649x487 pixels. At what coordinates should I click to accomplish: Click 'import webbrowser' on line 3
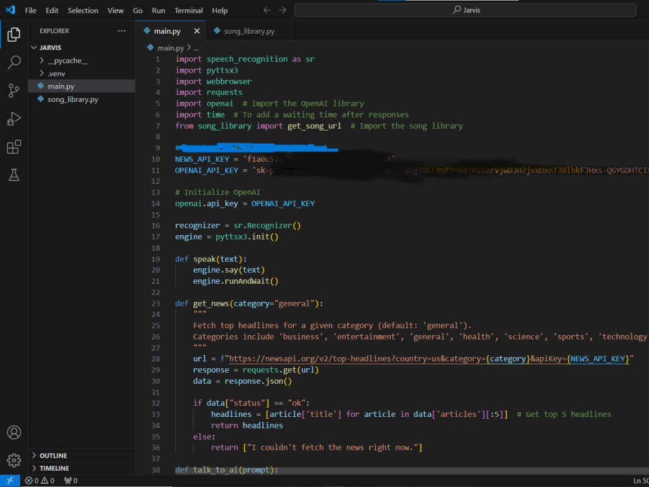(x=213, y=81)
